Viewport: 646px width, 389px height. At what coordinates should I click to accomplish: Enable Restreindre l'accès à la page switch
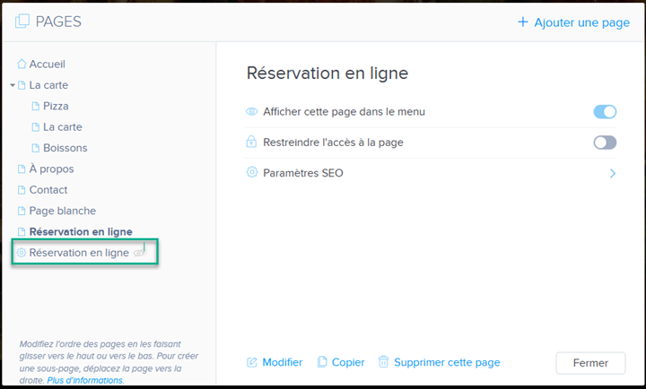[605, 143]
